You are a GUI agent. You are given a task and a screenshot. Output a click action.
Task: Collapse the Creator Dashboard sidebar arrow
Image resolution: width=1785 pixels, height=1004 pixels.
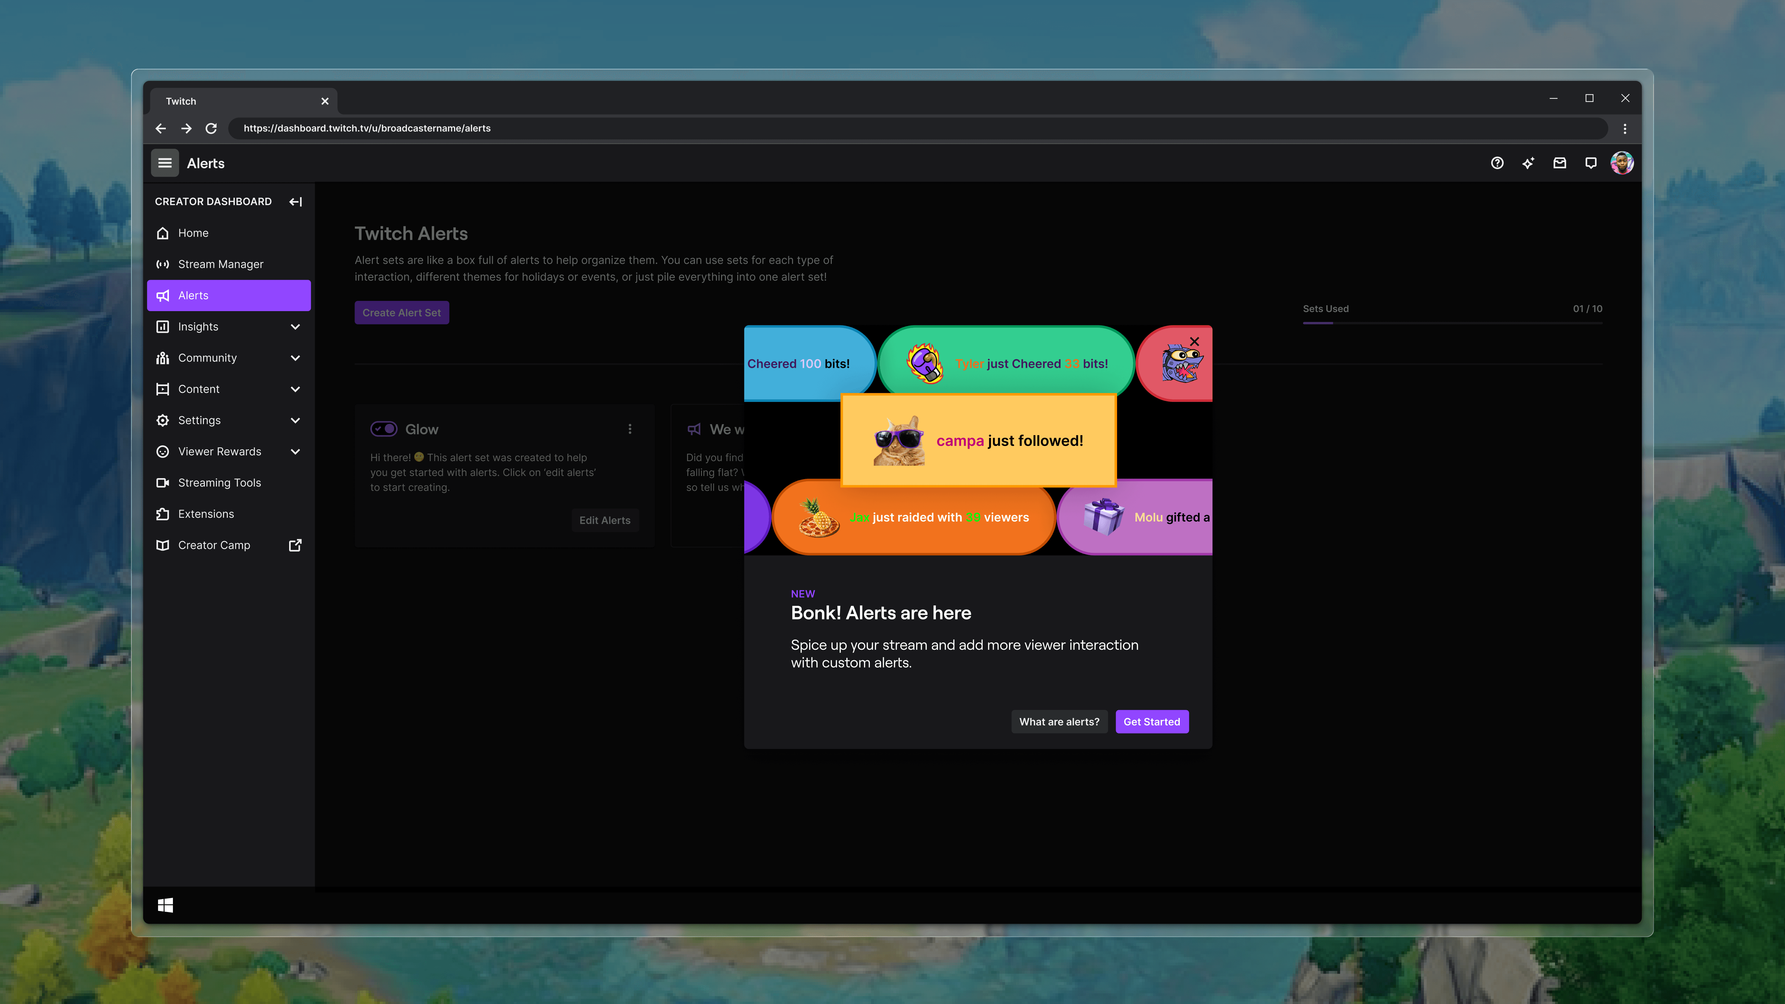coord(296,202)
